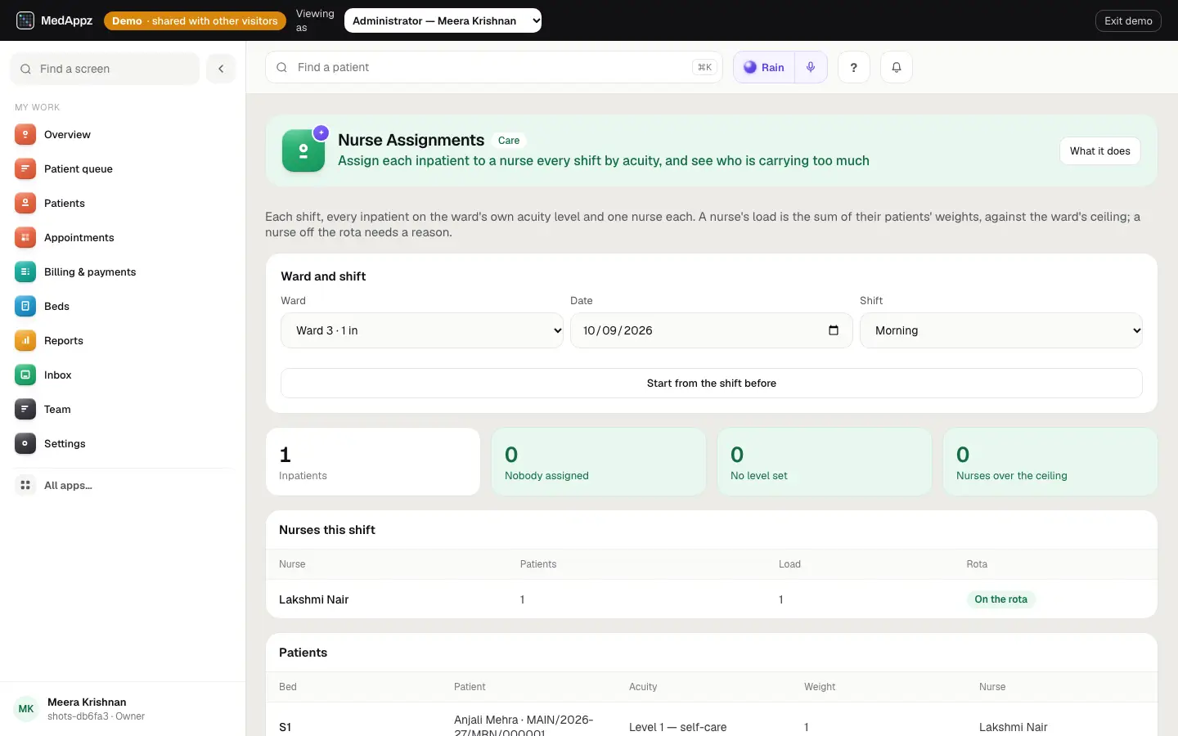Click the On the rota badge
Image resolution: width=1178 pixels, height=736 pixels.
point(1000,599)
